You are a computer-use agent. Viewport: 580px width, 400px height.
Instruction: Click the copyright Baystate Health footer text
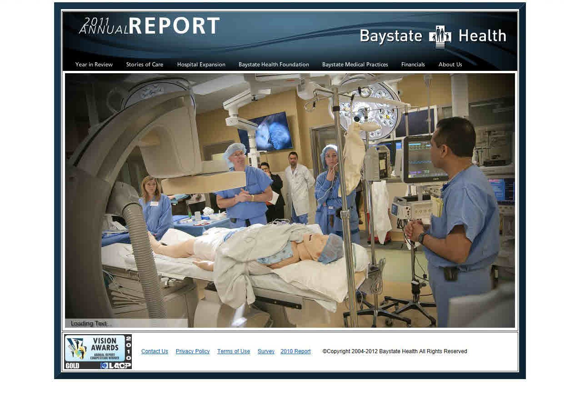coord(395,351)
